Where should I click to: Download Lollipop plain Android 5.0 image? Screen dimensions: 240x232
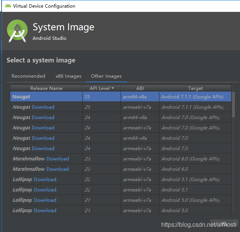pos(45,210)
